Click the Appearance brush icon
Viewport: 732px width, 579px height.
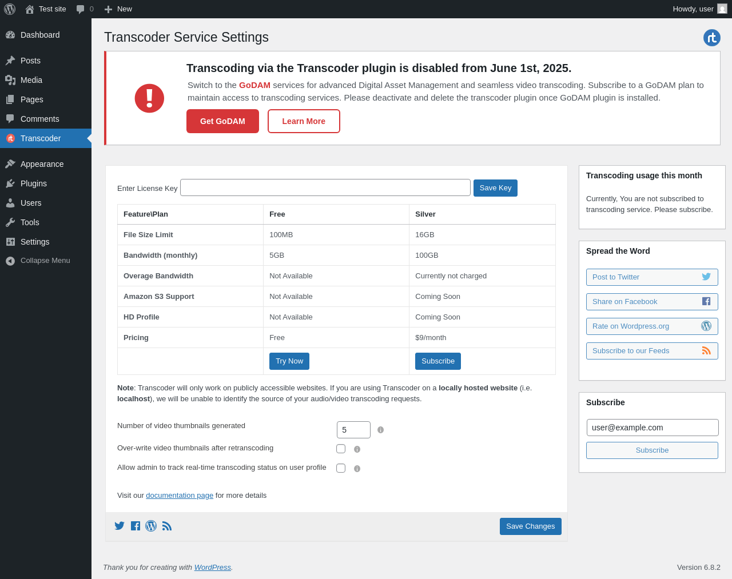[x=10, y=164]
